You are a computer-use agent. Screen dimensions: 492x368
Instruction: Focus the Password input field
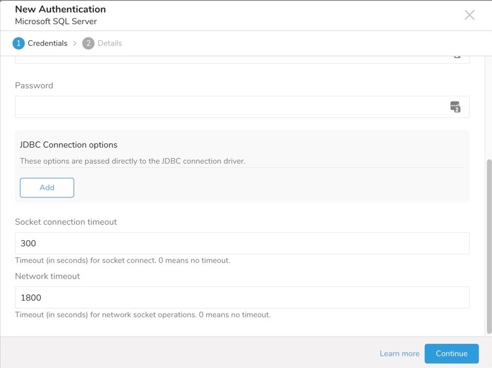[x=228, y=107]
